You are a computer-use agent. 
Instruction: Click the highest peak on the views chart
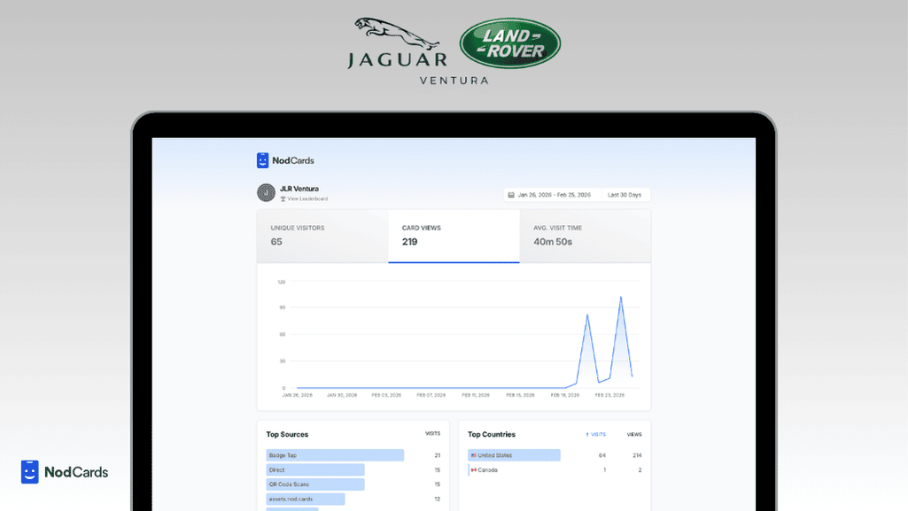[x=621, y=297]
